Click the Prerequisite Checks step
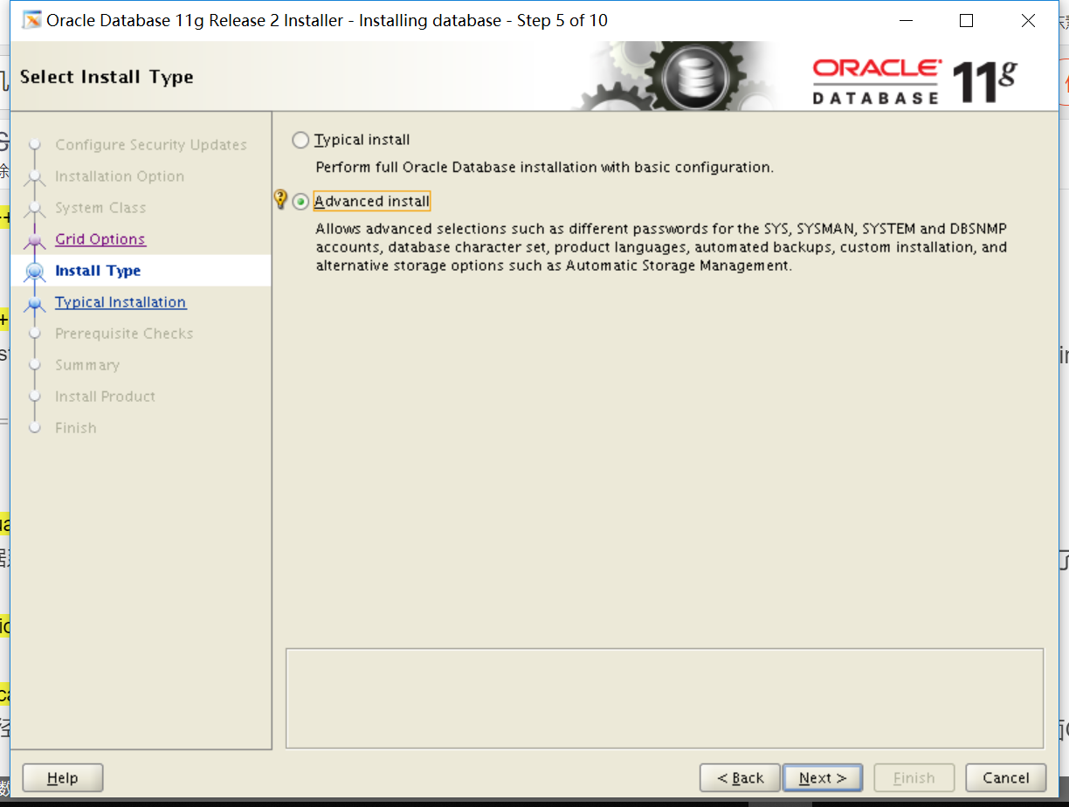The image size is (1069, 807). [124, 334]
